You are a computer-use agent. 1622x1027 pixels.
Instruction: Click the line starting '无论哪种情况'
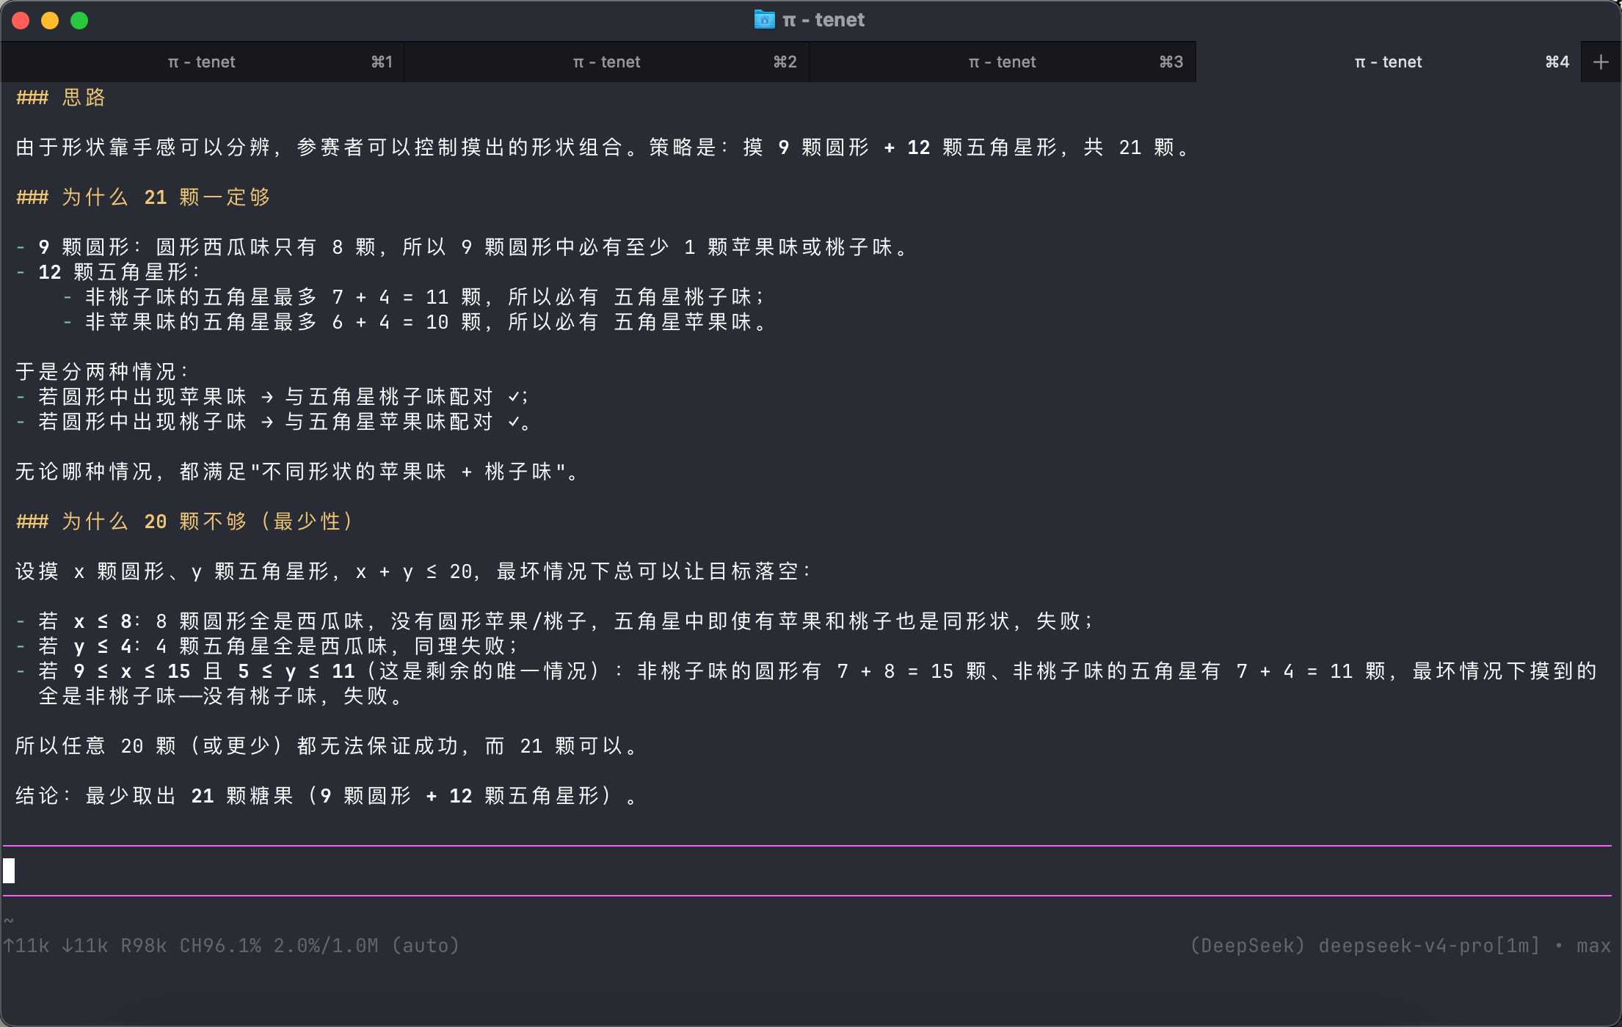point(297,472)
